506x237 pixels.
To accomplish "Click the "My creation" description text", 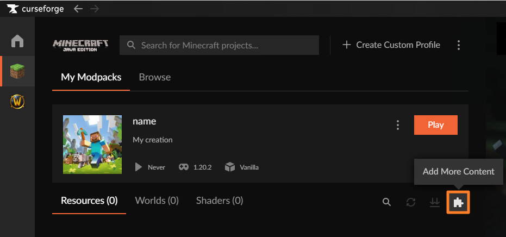I will pos(153,140).
